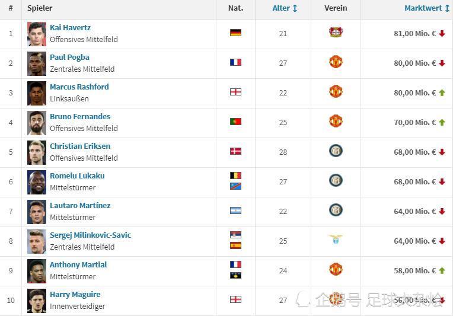This screenshot has height=316, width=453.
Task: Sort table by Alter column header
Action: click(285, 8)
